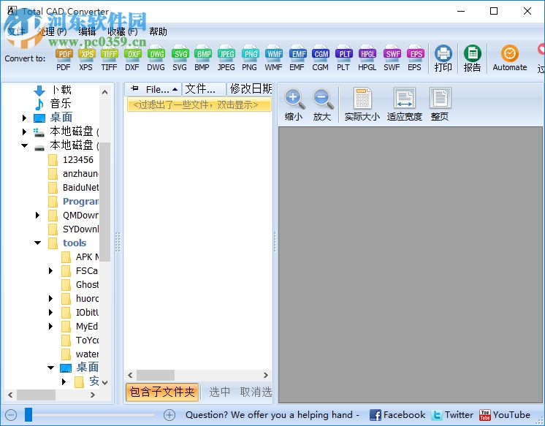
Task: Open the 收藏 (F) menu
Action: coord(122,31)
